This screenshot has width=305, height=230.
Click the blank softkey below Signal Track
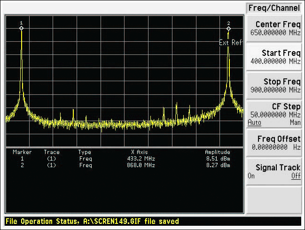274,200
